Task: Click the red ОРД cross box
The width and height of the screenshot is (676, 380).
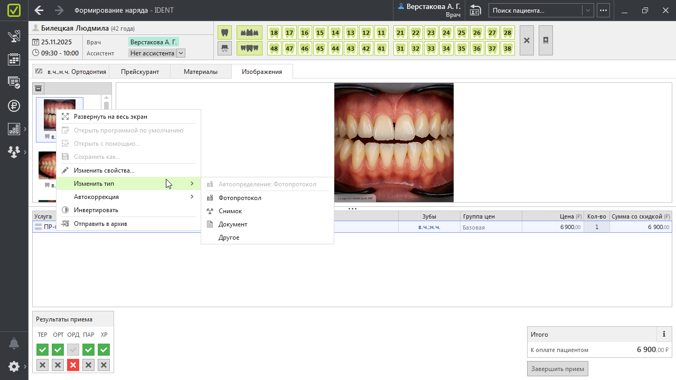Action: (x=73, y=365)
